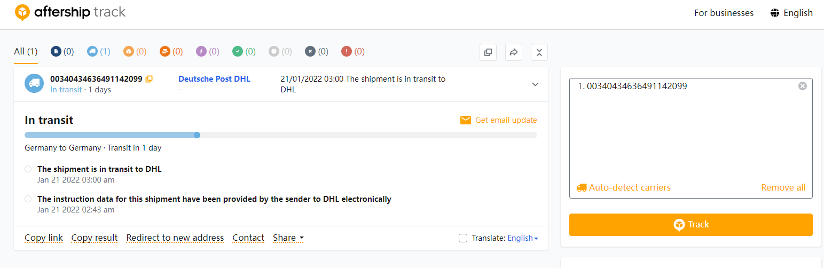Click the copy-all icon above the results

[x=488, y=52]
